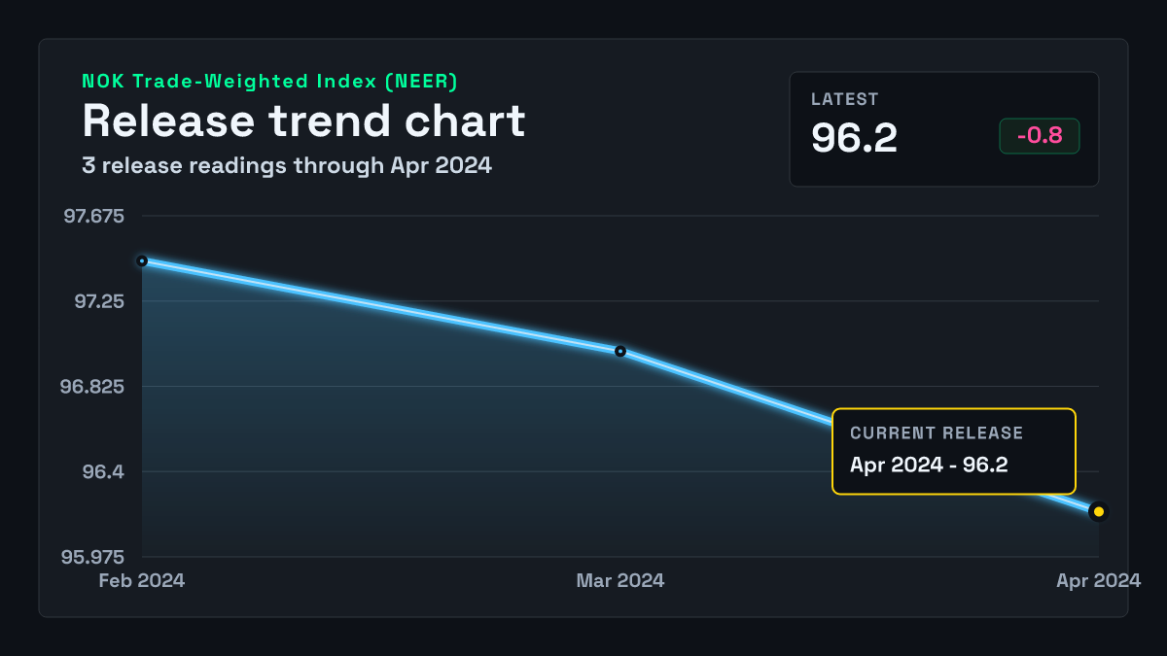Click the Feb 2024 data point marker

[x=142, y=260]
